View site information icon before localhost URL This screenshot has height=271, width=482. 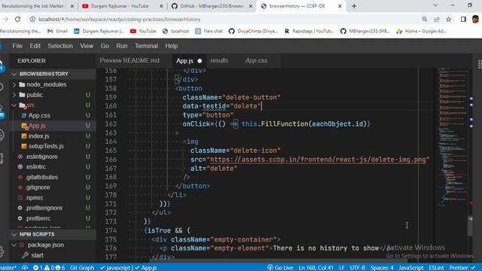32,19
